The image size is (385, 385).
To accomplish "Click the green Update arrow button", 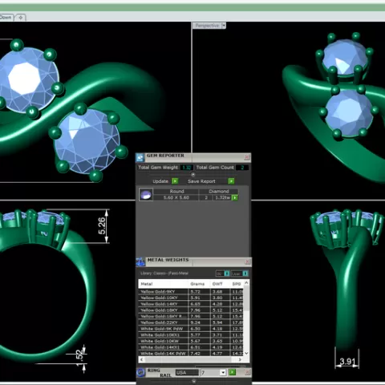I will pyautogui.click(x=175, y=181).
